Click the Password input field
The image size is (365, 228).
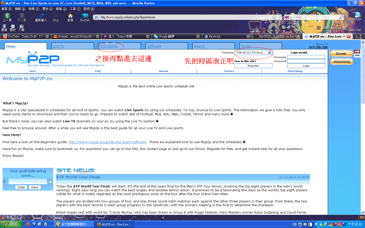tap(306, 61)
